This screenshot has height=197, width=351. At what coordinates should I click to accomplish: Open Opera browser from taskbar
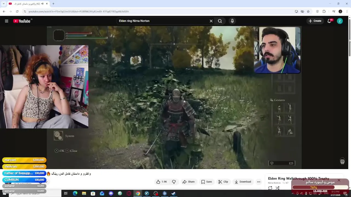point(129,193)
